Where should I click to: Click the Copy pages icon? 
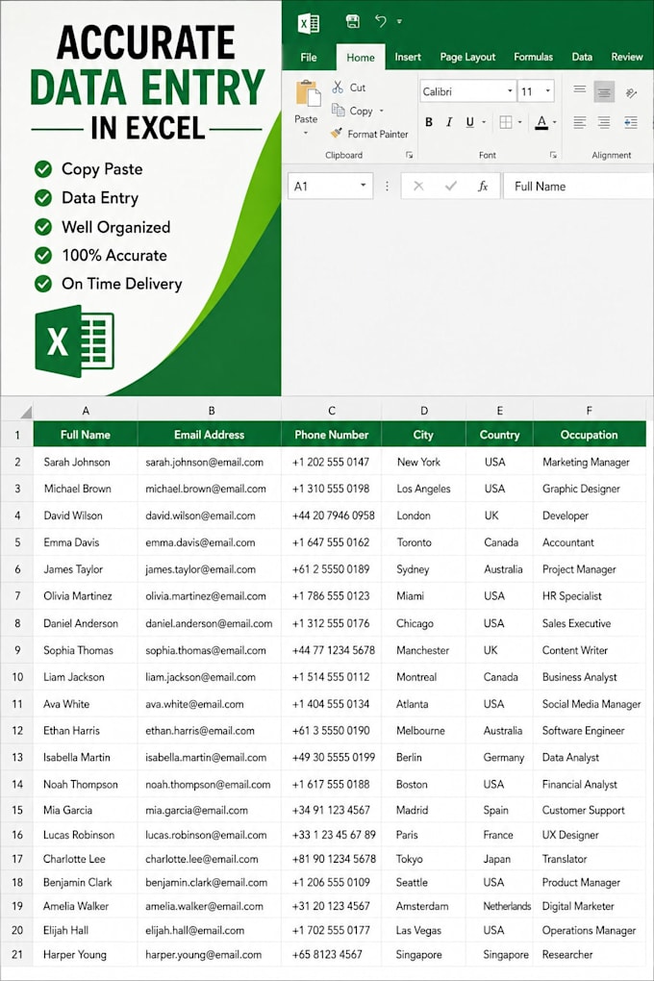tap(338, 110)
